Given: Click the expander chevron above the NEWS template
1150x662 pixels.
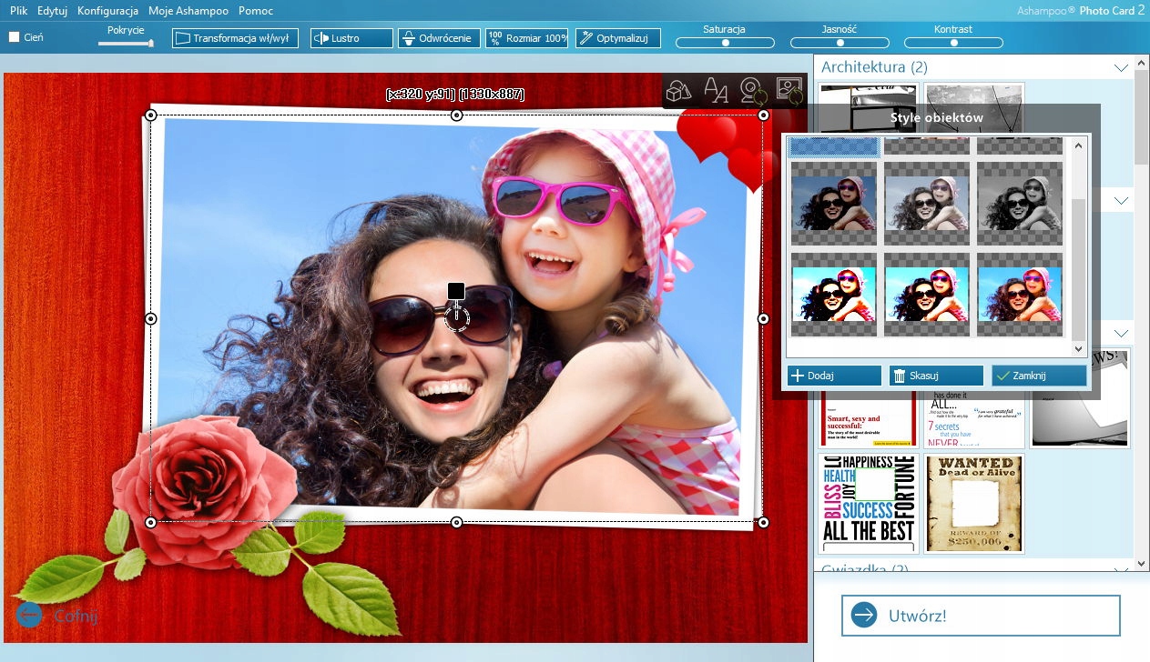Looking at the screenshot, I should (1121, 333).
